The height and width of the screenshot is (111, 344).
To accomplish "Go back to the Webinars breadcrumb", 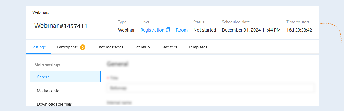I will [41, 12].
